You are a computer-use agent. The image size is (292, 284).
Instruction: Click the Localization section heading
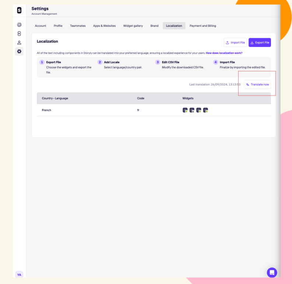tap(47, 41)
